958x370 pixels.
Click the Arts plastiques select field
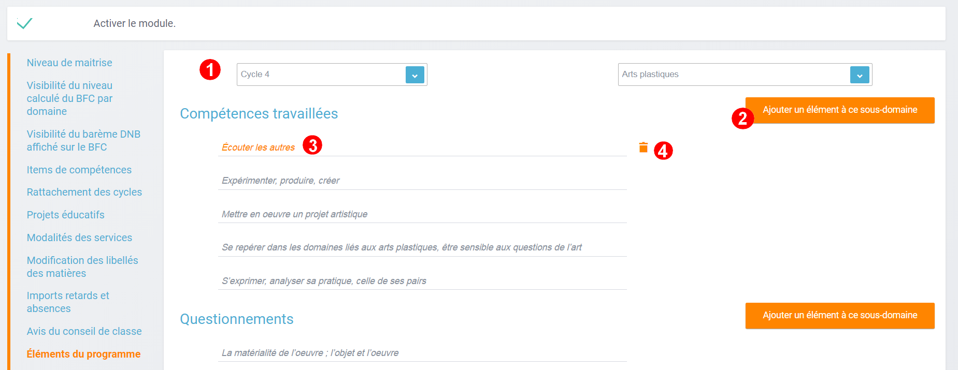pos(745,75)
